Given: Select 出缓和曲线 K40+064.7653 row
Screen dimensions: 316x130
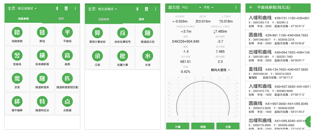Looking at the screenshot, I should click(278, 56).
